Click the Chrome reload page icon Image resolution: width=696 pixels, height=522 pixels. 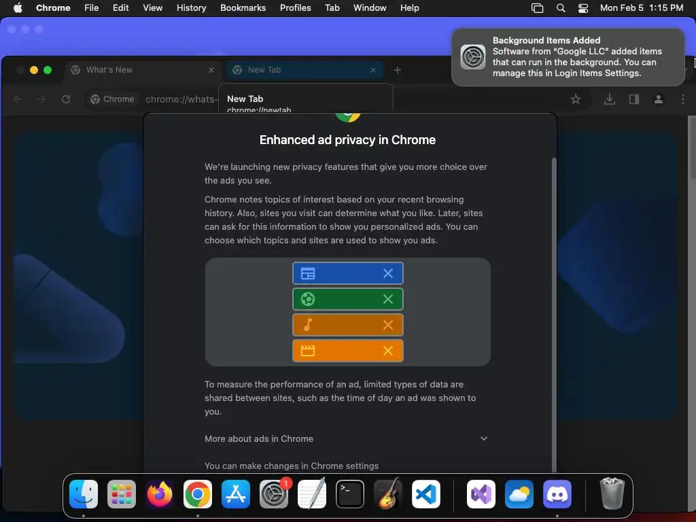[66, 99]
